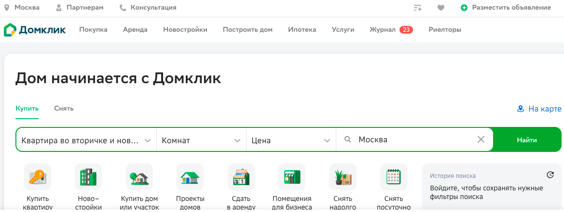Click the Купить дом или участок icon
The image size is (564, 212).
coord(139,177)
